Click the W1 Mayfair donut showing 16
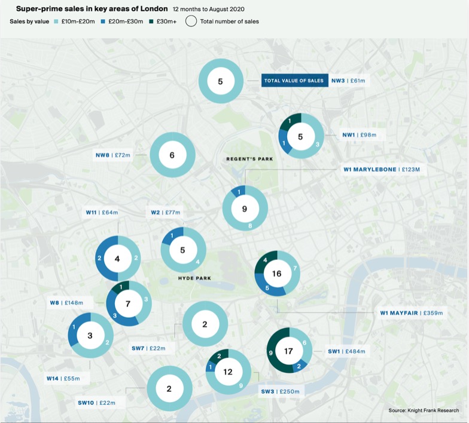 [x=276, y=274]
